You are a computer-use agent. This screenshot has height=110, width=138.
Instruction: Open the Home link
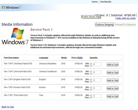coord(95,2)
